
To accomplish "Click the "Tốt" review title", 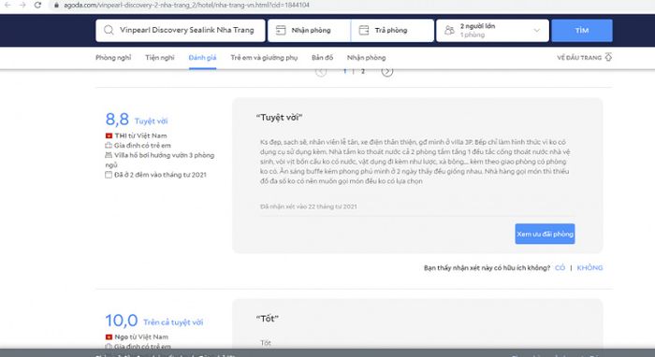I will (268, 319).
